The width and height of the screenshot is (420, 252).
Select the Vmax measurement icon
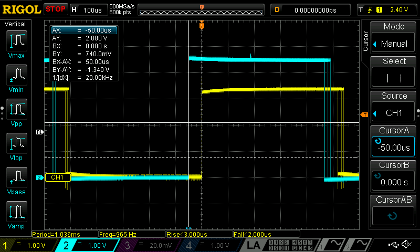(17, 41)
